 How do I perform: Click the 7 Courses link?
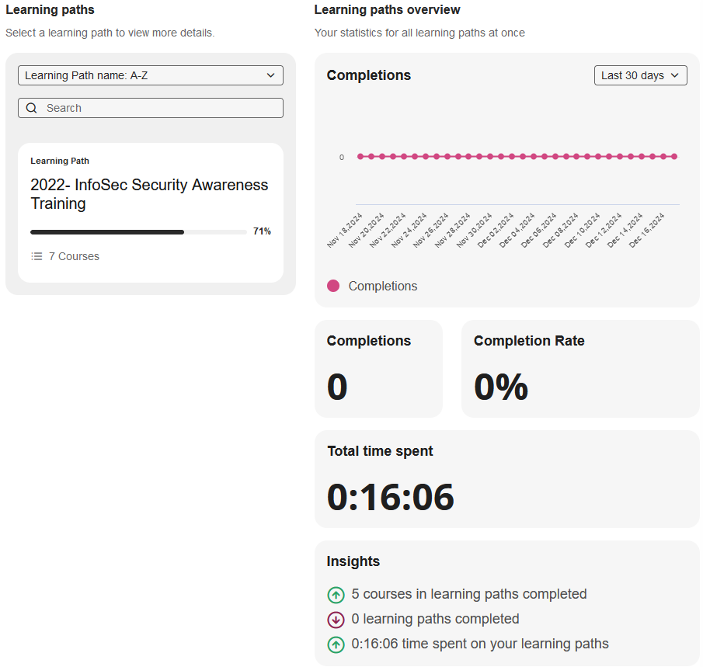pos(75,256)
